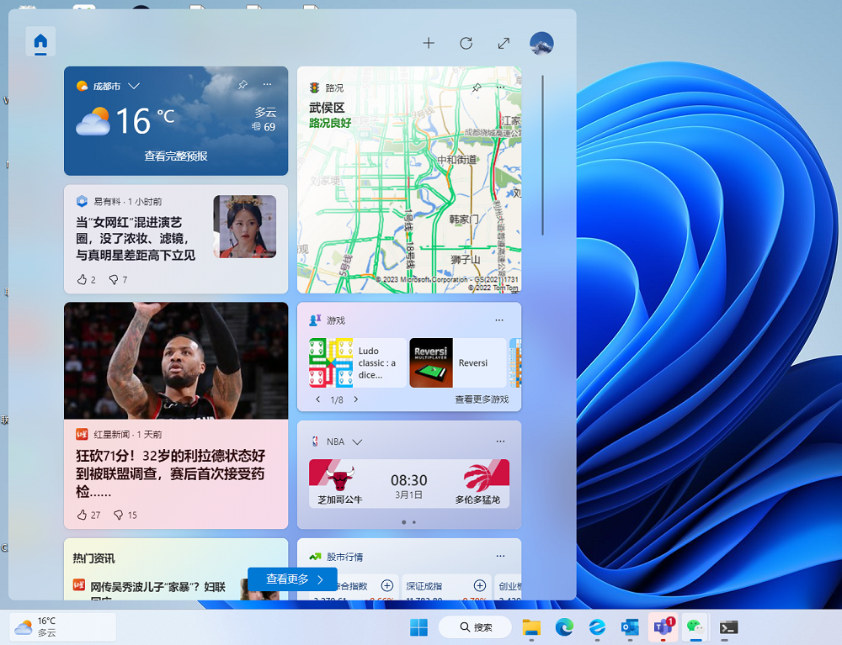Image resolution: width=842 pixels, height=645 pixels.
Task: Click the 游戏 widget icon
Action: (315, 320)
